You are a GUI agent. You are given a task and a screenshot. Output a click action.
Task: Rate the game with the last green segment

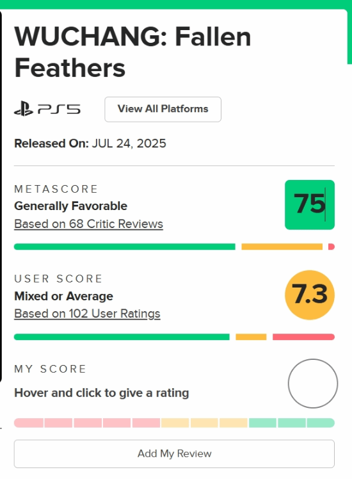point(321,423)
